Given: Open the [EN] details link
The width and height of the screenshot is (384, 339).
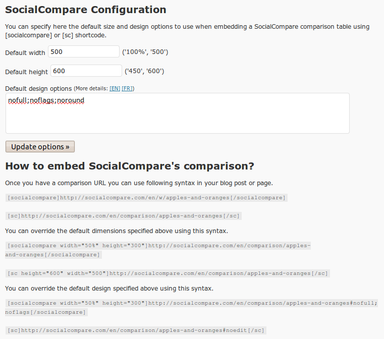Looking at the screenshot, I should (x=115, y=88).
